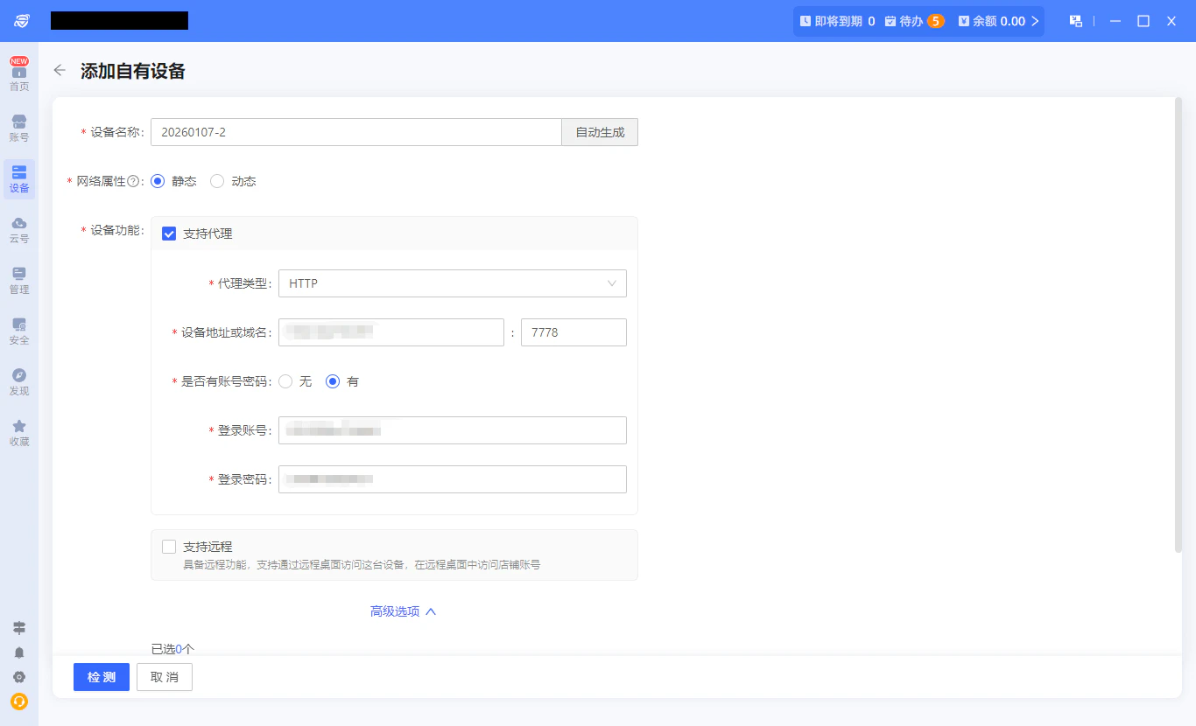This screenshot has width=1196, height=726.
Task: Expand the 余额 balance details via its arrow
Action: (1035, 20)
